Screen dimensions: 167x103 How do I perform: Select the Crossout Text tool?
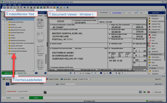156,29
